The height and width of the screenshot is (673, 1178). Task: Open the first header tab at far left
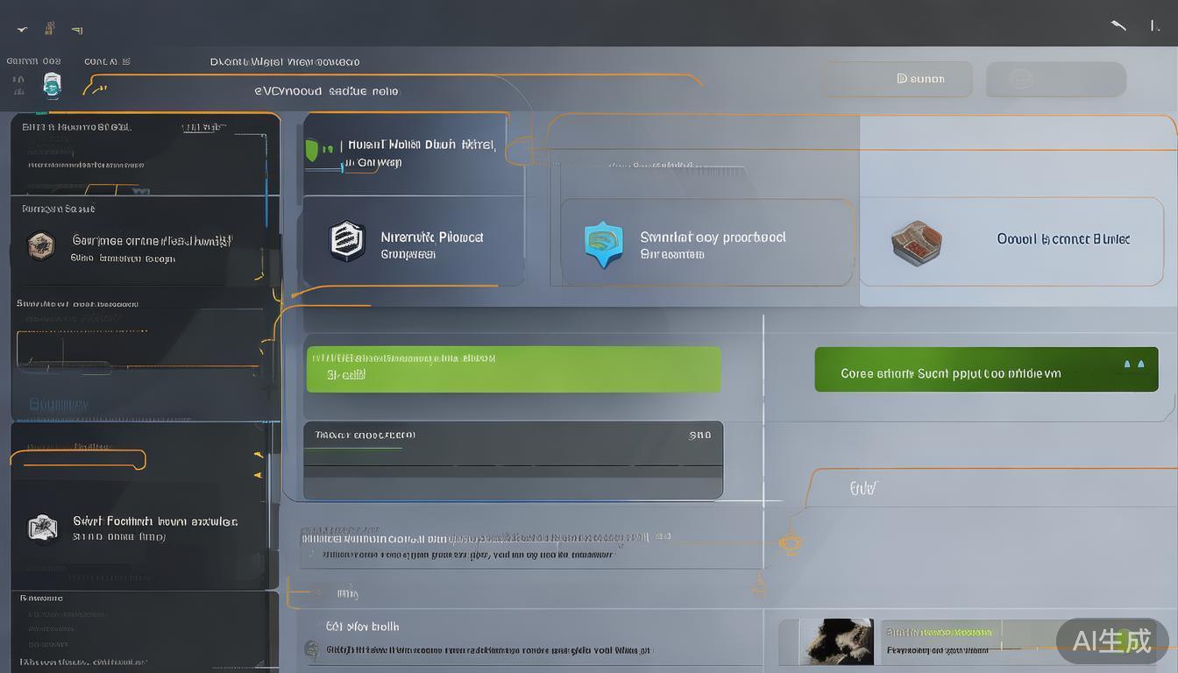point(33,62)
